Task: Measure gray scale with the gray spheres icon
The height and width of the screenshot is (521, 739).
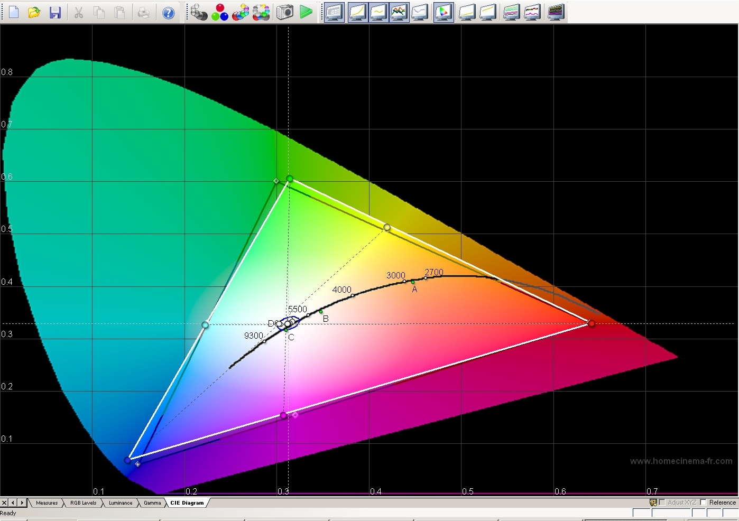Action: click(199, 12)
